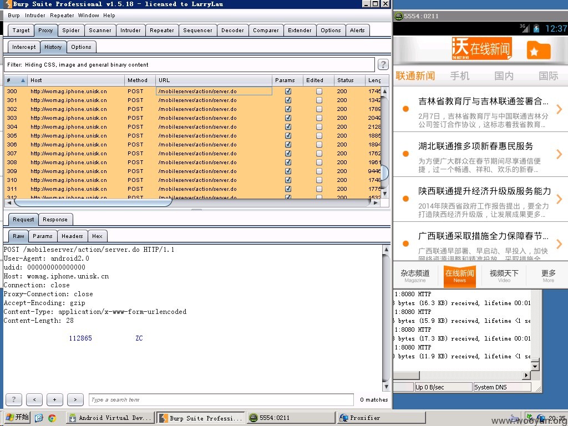Click Proxifier log scroll right arrow
568x426 pixels.
527,376
